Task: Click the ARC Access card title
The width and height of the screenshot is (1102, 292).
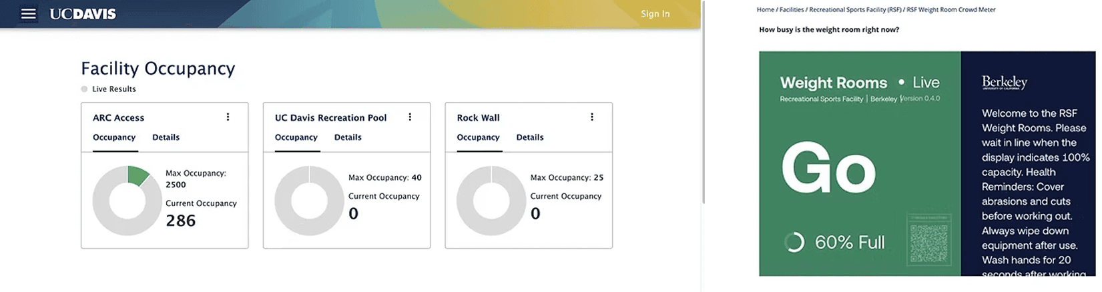Action: coord(118,118)
